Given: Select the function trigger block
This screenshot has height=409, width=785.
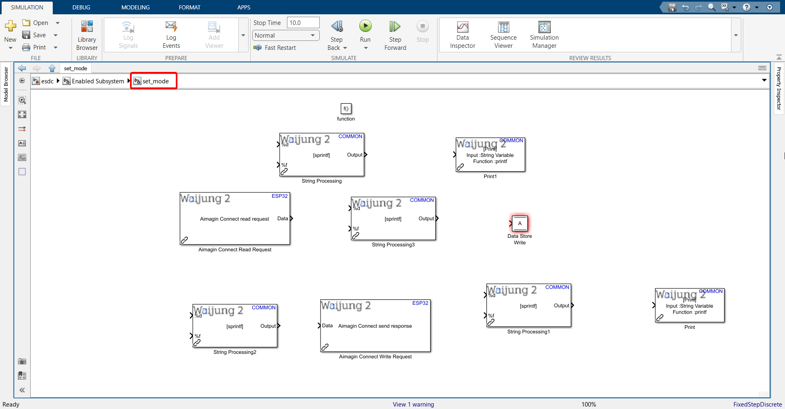Looking at the screenshot, I should (x=346, y=109).
